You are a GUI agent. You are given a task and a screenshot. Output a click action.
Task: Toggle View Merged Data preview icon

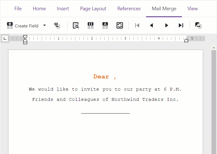76,25
